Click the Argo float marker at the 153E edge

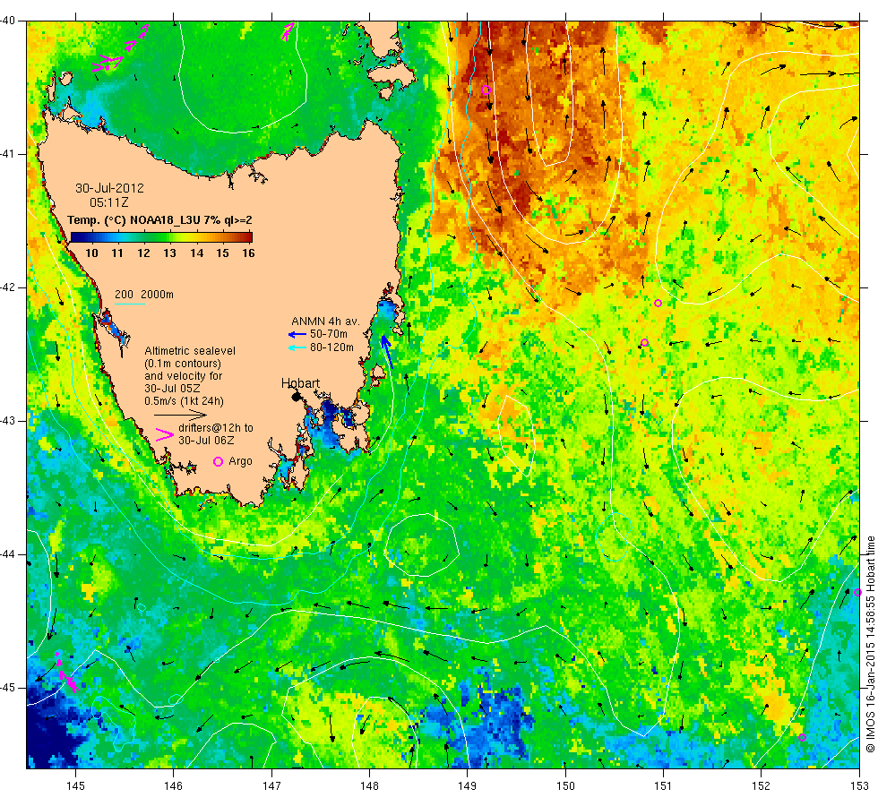(857, 592)
